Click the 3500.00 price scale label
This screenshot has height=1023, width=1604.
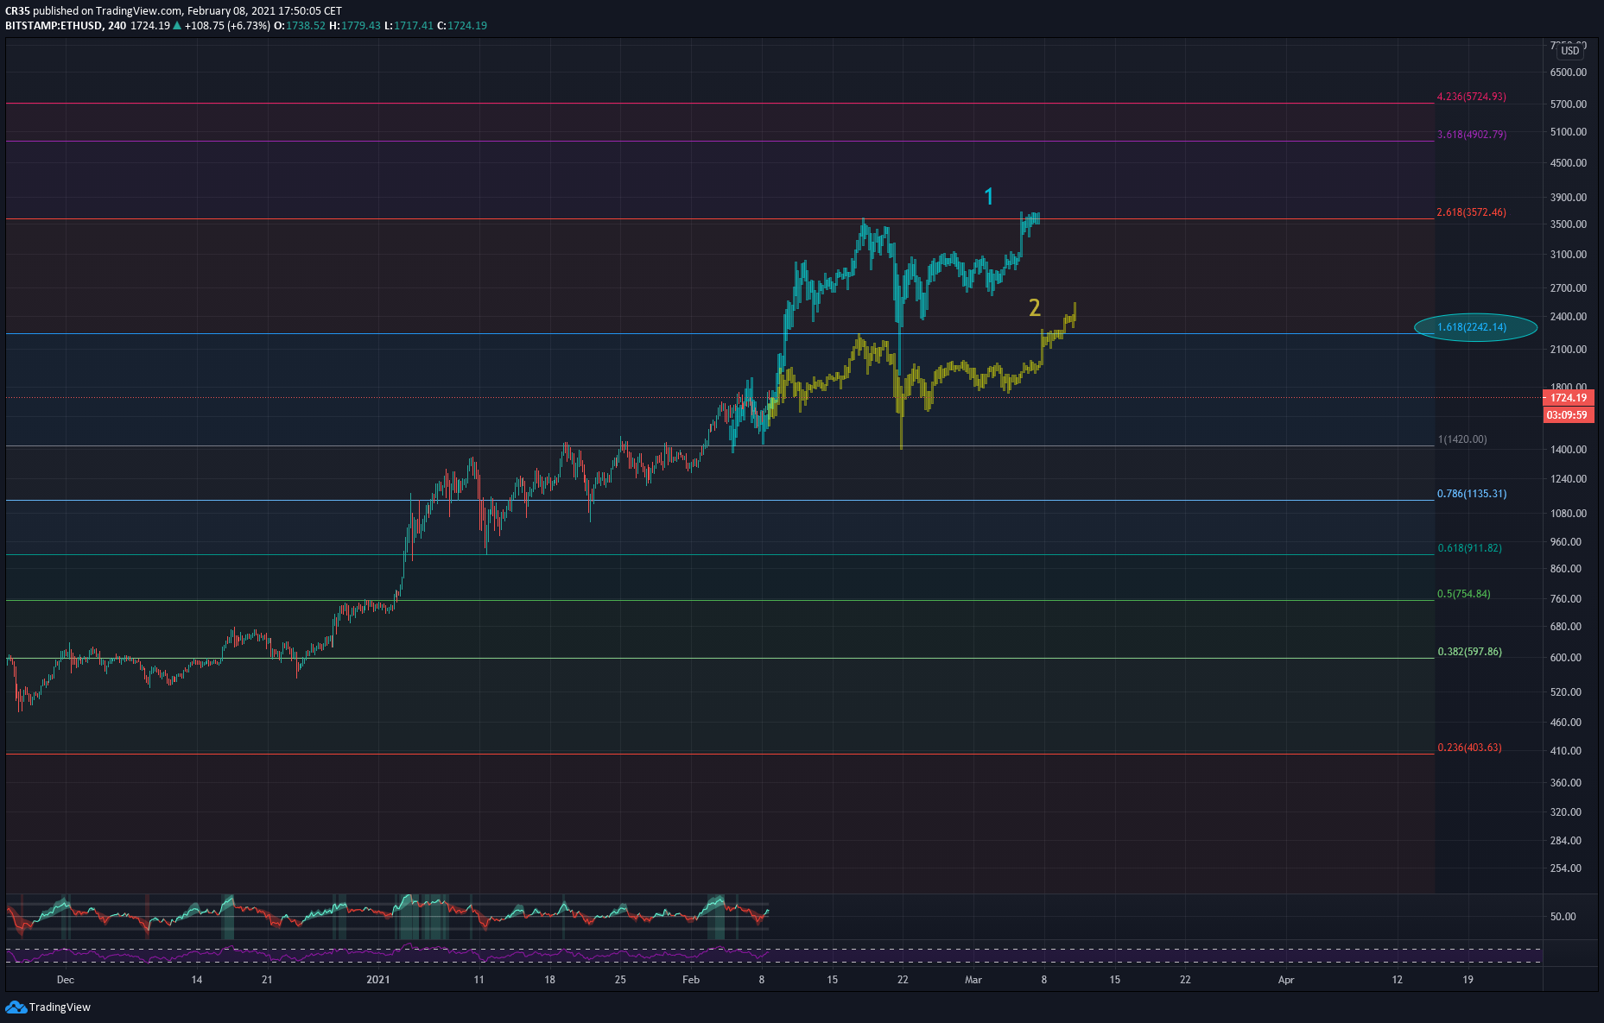[x=1569, y=224]
